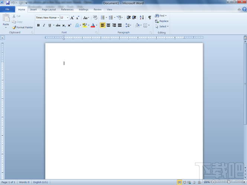This screenshot has width=247, height=185.
Task: Toggle Italic formatting
Action: click(44, 25)
